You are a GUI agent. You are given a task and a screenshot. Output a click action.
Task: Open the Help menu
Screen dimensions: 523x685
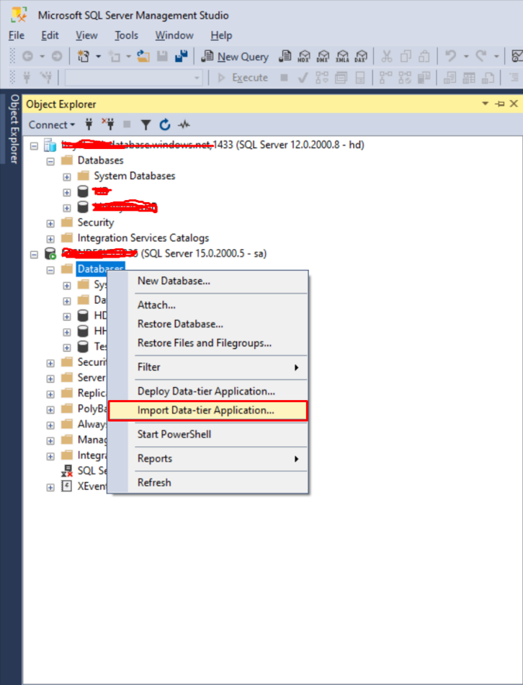tap(221, 35)
